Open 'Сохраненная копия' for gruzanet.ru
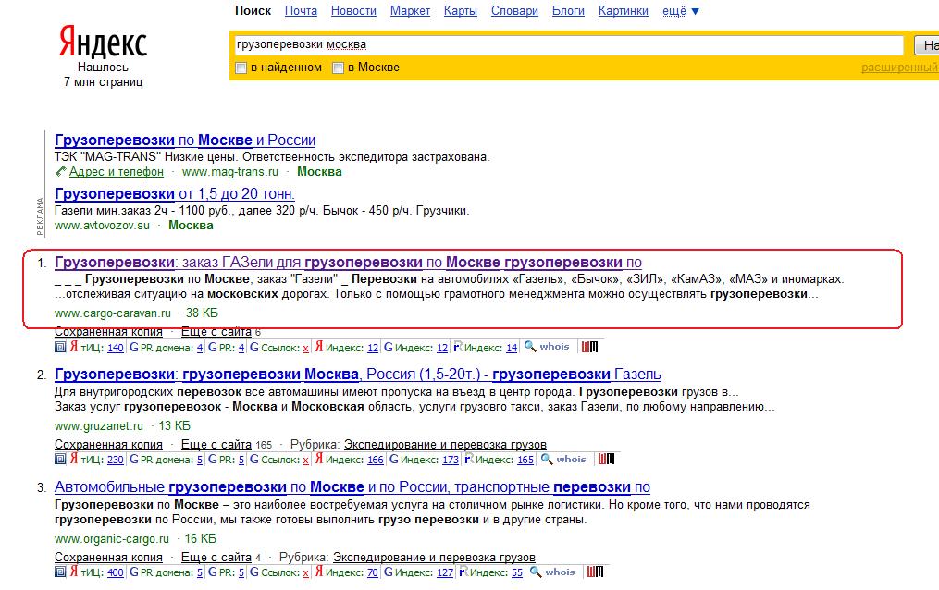The image size is (939, 590). coord(108,445)
